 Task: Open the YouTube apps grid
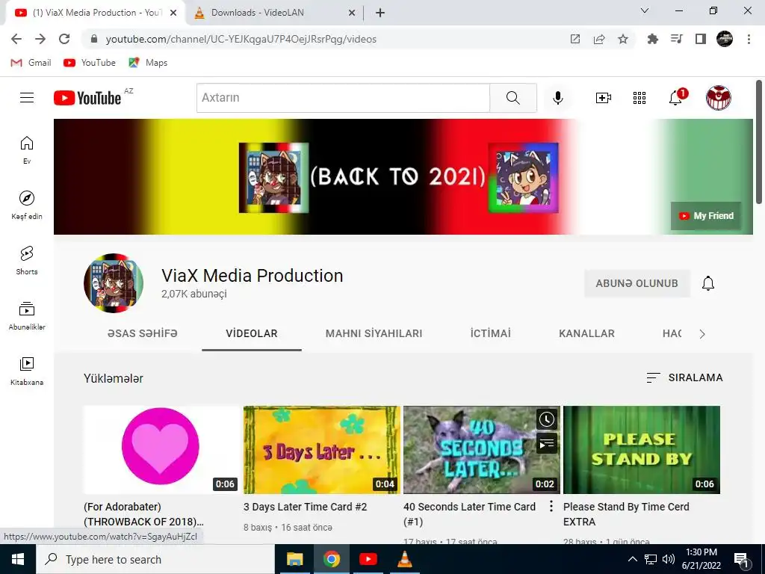pyautogui.click(x=639, y=98)
